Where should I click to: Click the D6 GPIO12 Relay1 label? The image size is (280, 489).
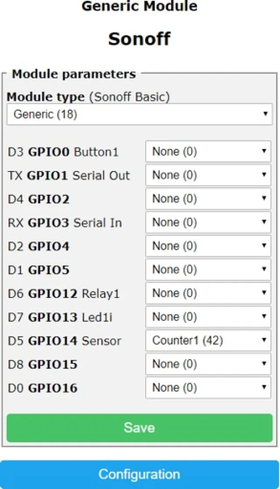coord(64,293)
